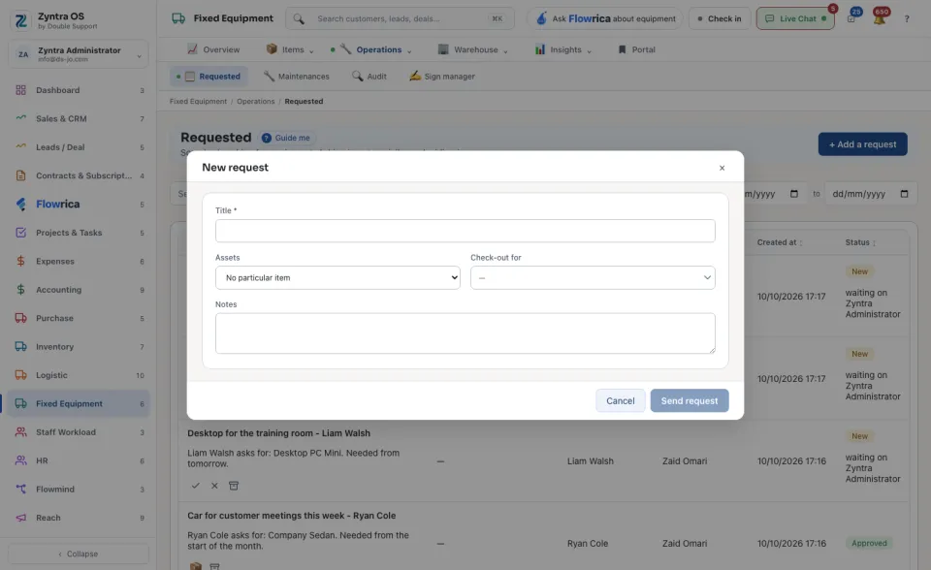Open Sales & CRM in the sidebar
This screenshot has width=931, height=570.
click(79, 118)
